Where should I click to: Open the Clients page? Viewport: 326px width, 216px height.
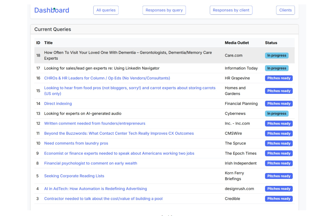[x=285, y=10]
